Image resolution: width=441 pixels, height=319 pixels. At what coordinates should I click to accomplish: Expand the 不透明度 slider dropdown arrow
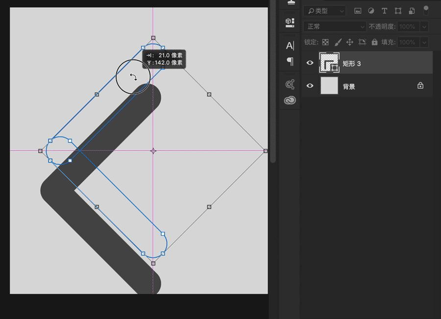(424, 27)
